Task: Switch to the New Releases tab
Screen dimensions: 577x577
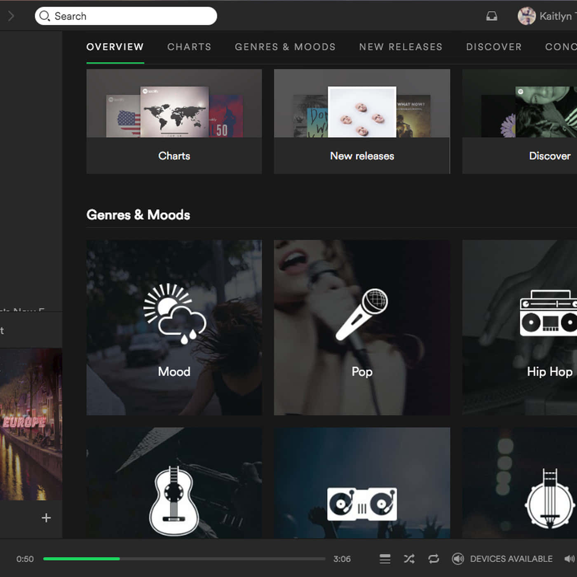Action: 401,47
